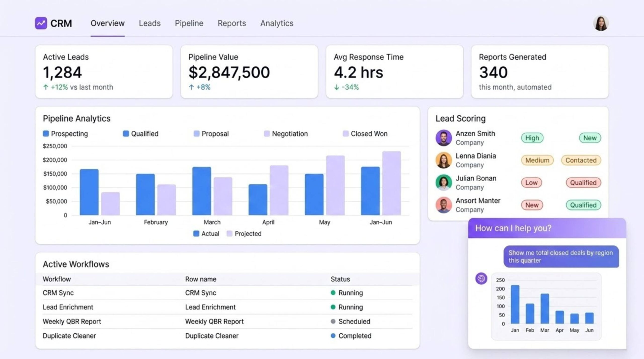
Task: Open the user profile avatar
Action: pos(601,23)
